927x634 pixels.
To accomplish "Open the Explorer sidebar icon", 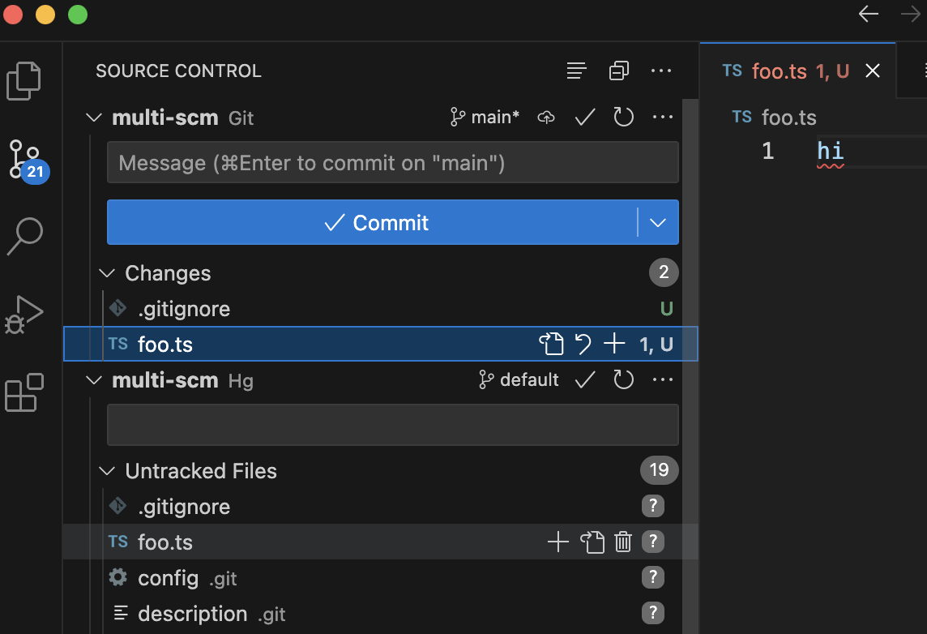I will click(x=25, y=79).
